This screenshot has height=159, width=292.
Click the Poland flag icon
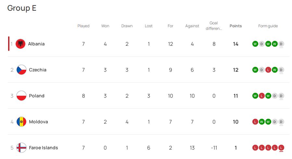pyautogui.click(x=21, y=96)
